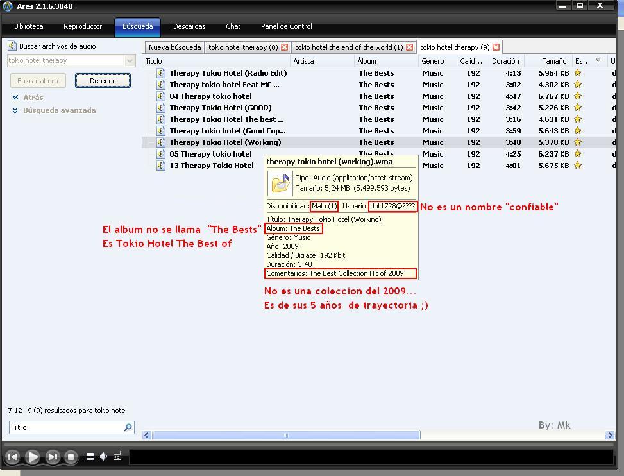
Task: Close the tokio hotel therapy (8) tab
Action: pyautogui.click(x=285, y=47)
